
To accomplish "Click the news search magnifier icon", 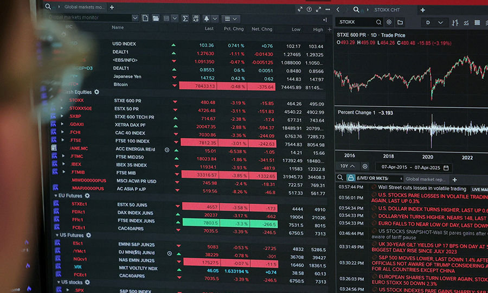I will 340,177.
